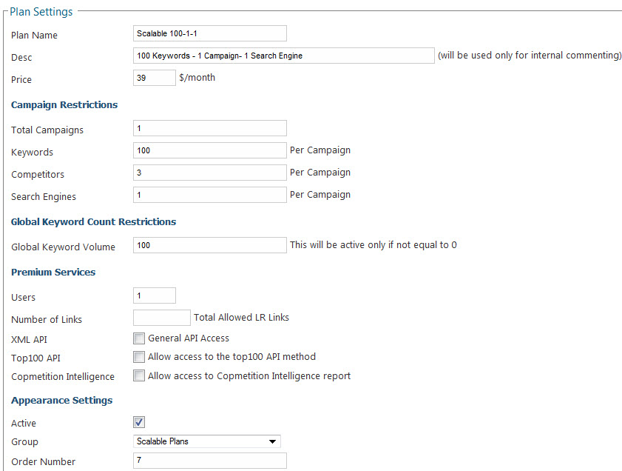Click the Group dropdown arrow

273,442
